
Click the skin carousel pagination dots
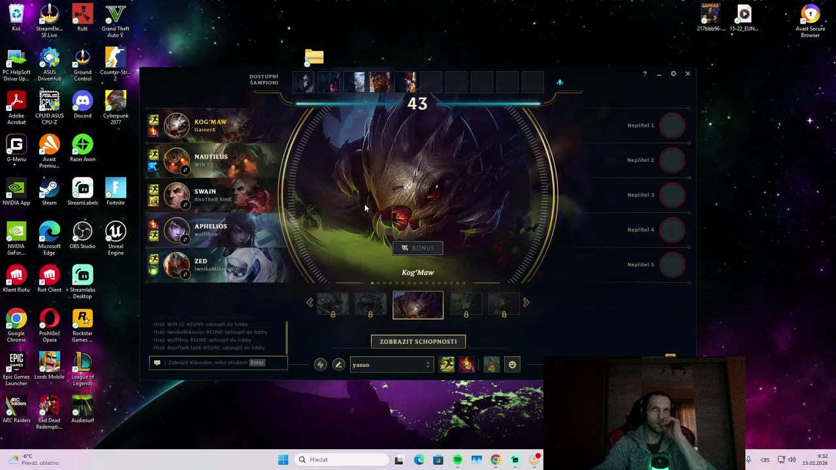pyautogui.click(x=418, y=283)
